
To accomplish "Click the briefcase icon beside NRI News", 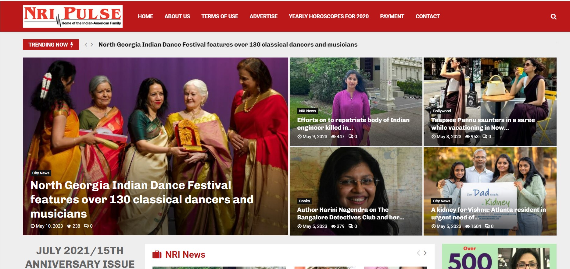I will [x=157, y=254].
